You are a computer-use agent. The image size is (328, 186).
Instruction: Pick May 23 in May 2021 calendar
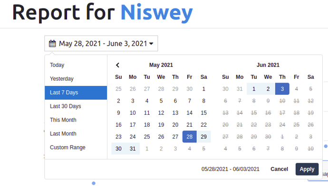pos(118,137)
